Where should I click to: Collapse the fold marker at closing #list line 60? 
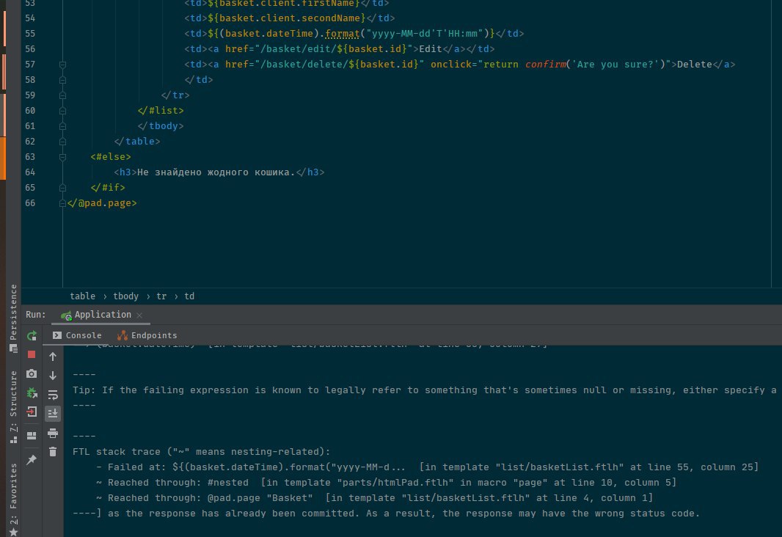(62, 111)
